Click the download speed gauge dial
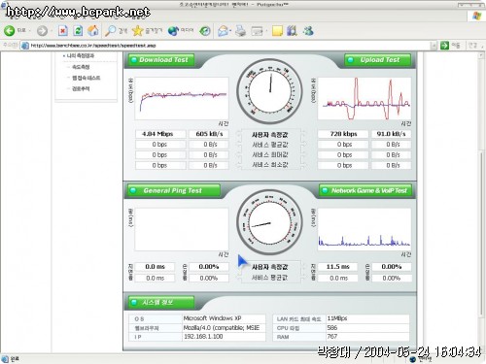Screen dimensions: 486x364 coord(269,91)
